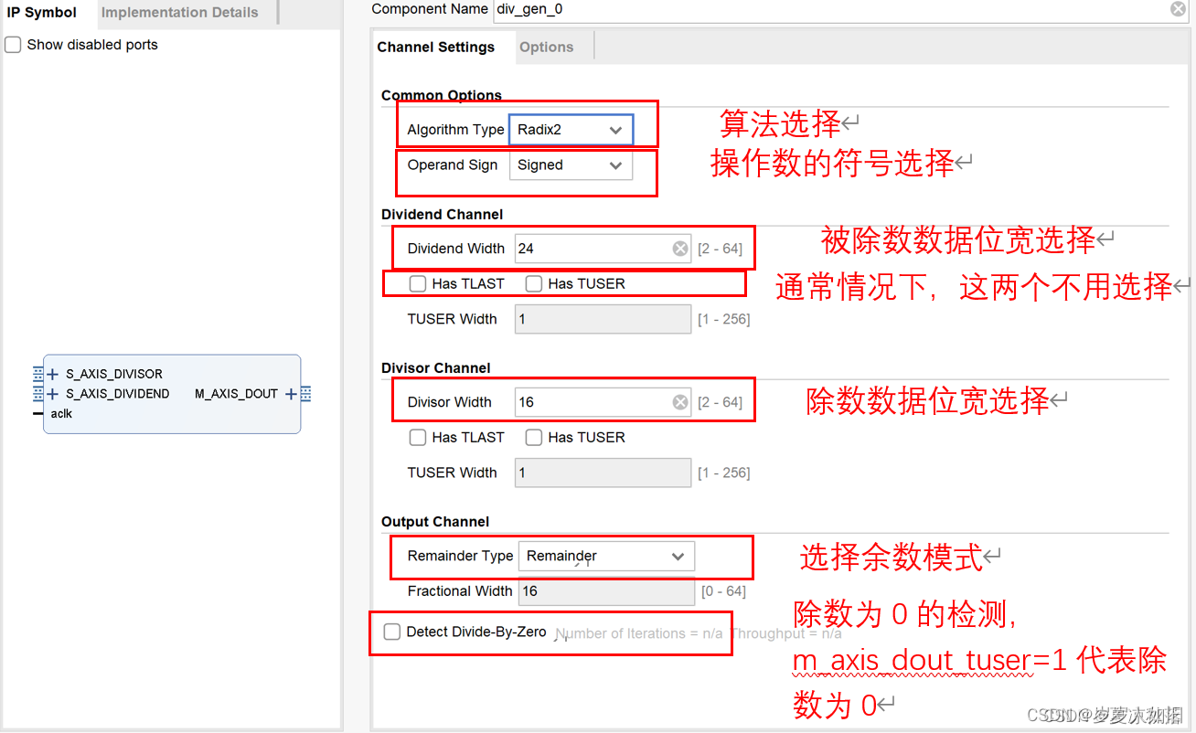Clear the Dividend Width value

[680, 249]
